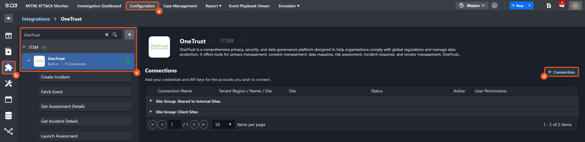Collapse the ITSM category
Screen dimensions: 585x142
pyautogui.click(x=24, y=47)
